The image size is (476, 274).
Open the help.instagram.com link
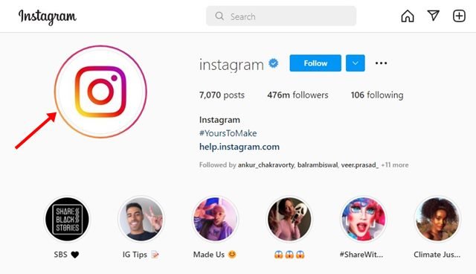click(x=239, y=147)
